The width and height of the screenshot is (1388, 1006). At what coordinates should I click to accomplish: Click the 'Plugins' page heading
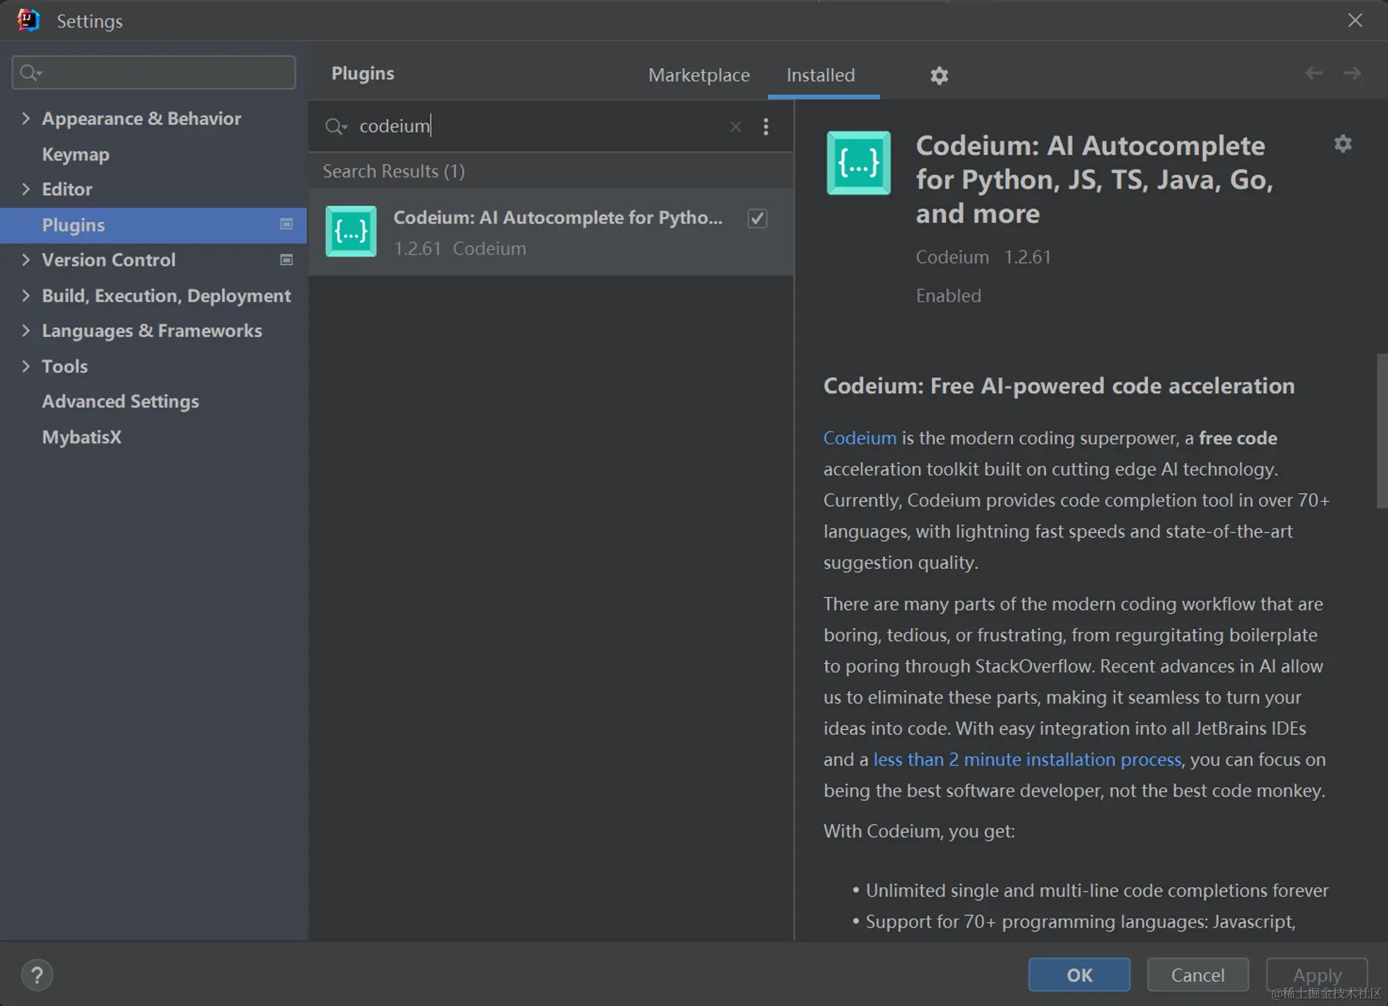pos(362,74)
